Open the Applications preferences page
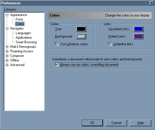This screenshot has width=155, height=130. click(24, 38)
